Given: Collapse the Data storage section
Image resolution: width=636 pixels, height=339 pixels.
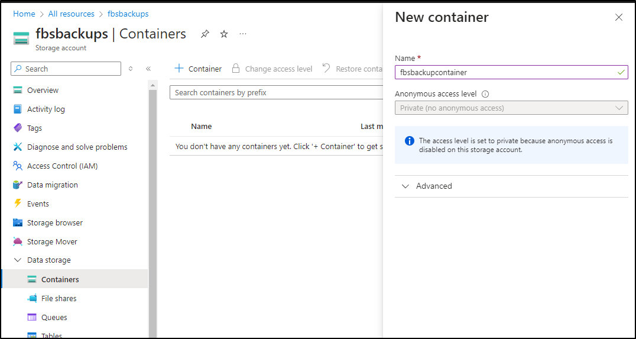Looking at the screenshot, I should [x=18, y=260].
